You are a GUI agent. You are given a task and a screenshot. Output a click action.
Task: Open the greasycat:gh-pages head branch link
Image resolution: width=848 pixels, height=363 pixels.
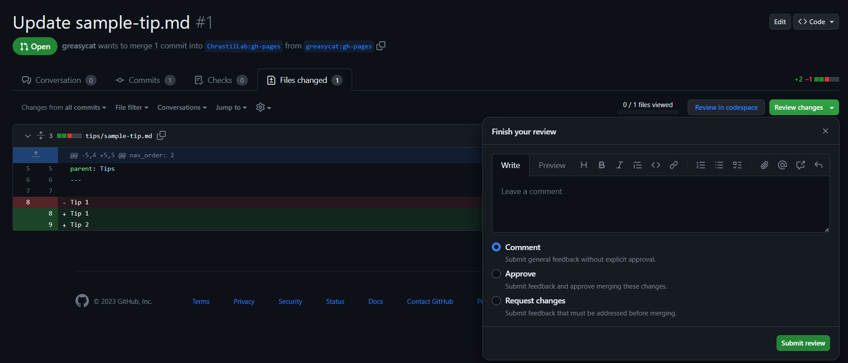click(x=339, y=46)
